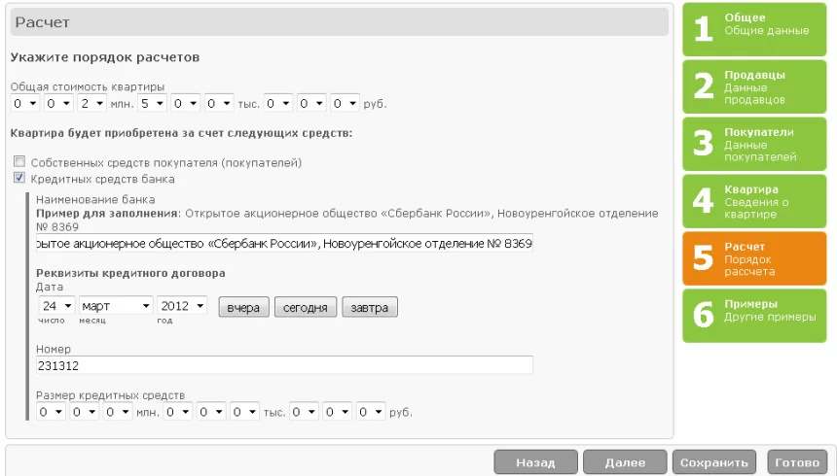Image resolution: width=837 pixels, height=476 pixels.
Task: Open the year dropdown showing 2012
Action: coord(182,305)
